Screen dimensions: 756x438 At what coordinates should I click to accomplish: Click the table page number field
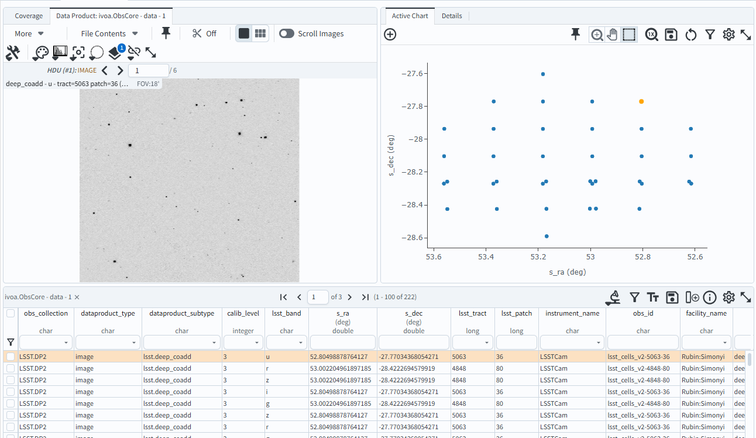[x=318, y=297]
